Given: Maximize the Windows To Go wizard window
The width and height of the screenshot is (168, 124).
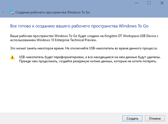Looking at the screenshot, I should tap(149, 3).
